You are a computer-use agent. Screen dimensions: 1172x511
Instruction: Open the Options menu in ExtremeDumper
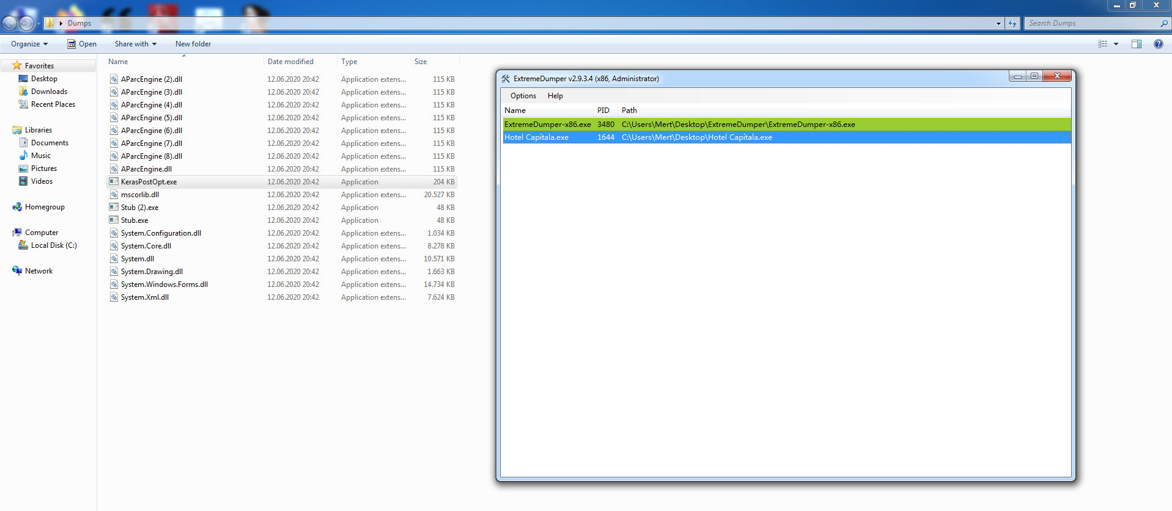tap(523, 96)
